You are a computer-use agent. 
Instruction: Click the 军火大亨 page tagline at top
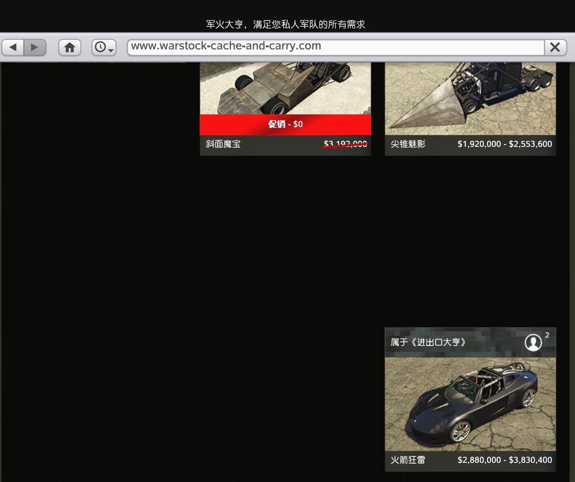pos(285,25)
